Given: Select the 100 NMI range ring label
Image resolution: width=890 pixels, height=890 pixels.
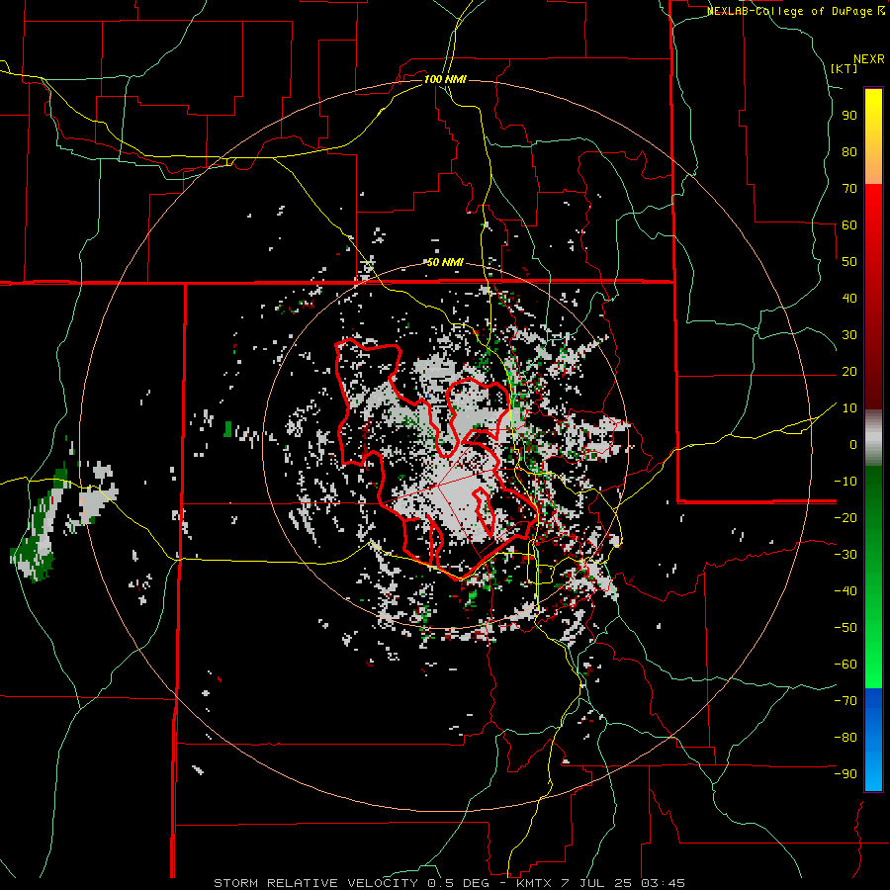Looking at the screenshot, I should [445, 79].
